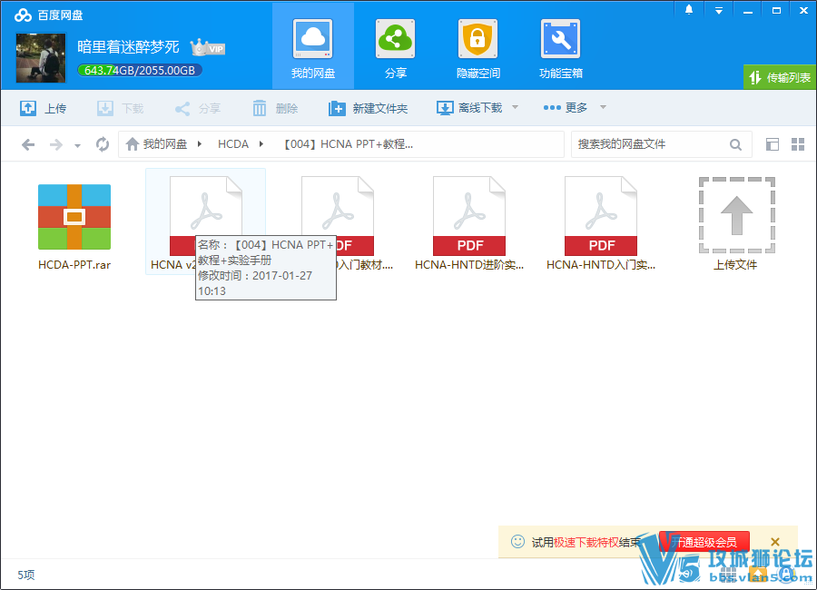Click the 删除 delete toolbar button
The height and width of the screenshot is (590, 817).
click(275, 108)
